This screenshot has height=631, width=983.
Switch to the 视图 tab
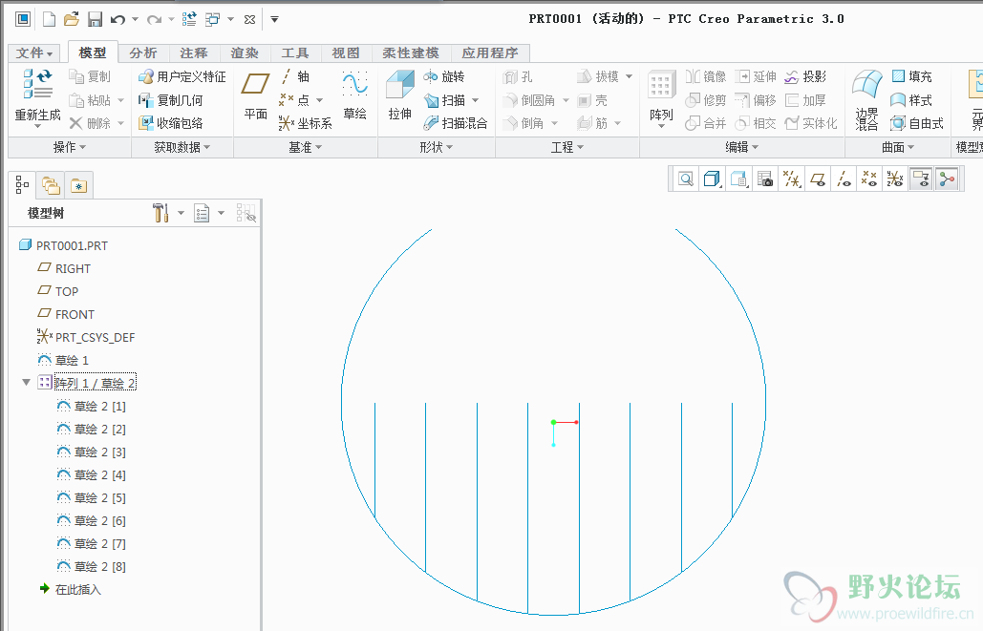(x=346, y=53)
